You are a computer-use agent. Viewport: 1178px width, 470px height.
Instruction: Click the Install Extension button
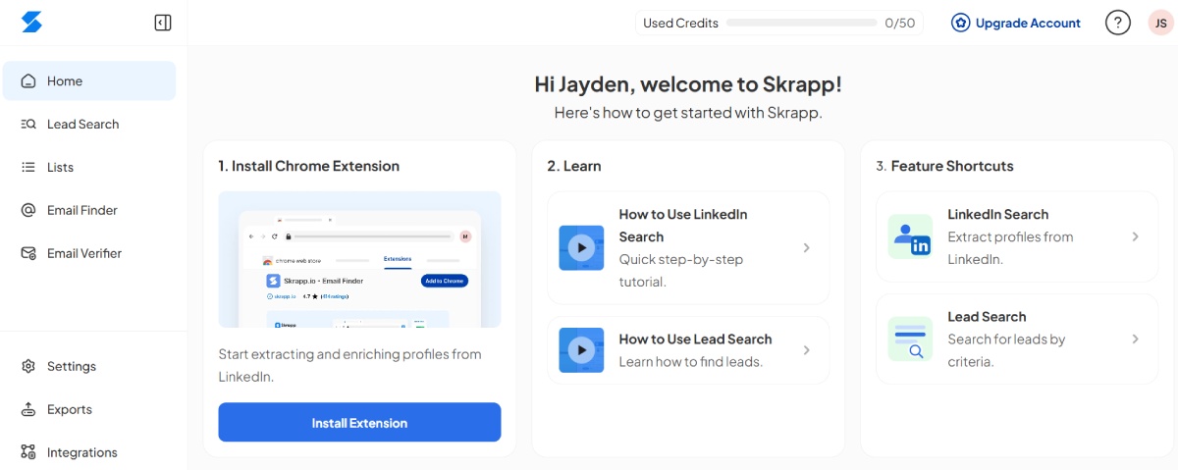pos(359,423)
